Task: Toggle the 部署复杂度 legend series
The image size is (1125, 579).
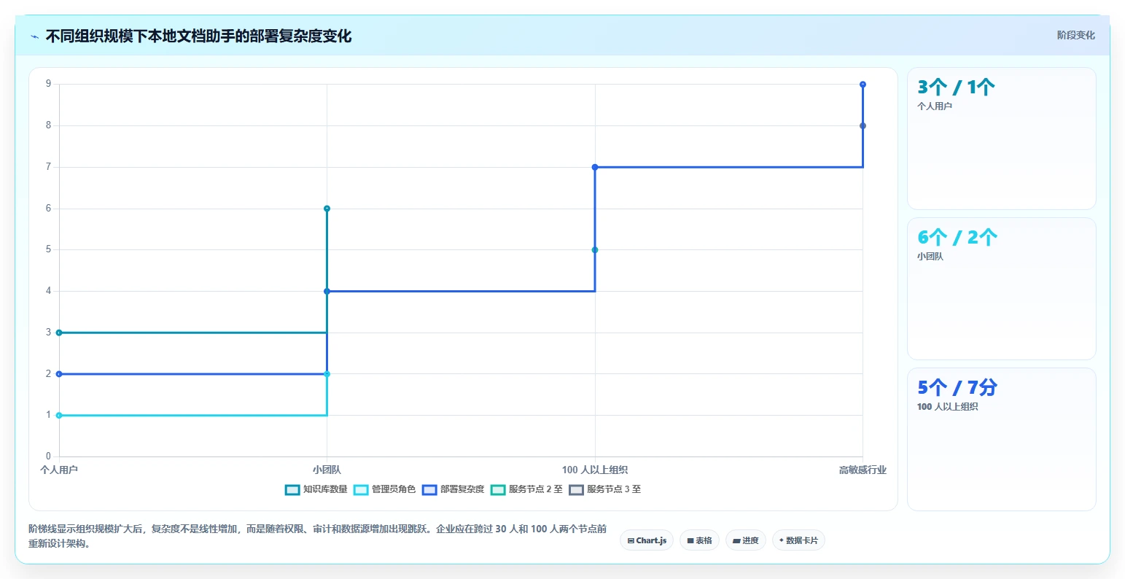Action: click(x=453, y=489)
